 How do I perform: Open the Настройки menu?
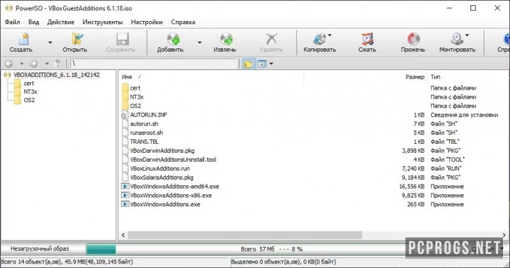pos(147,22)
